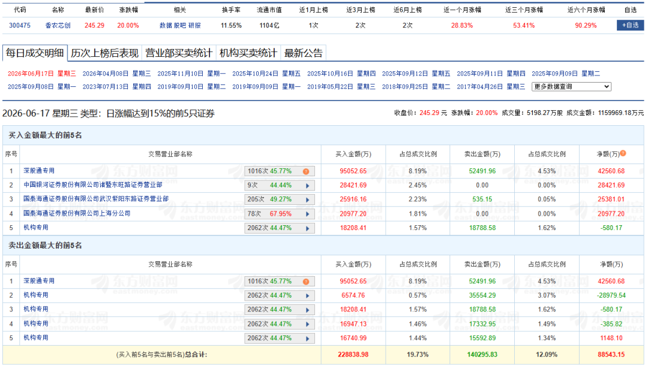Switch to 每日成交明细 tab
The height and width of the screenshot is (366, 648).
pos(35,53)
